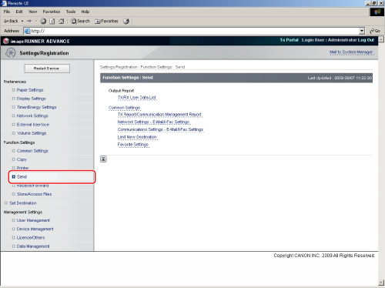Open Data Management in the sidebar

click(33, 246)
